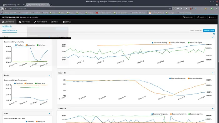This screenshot has height=123, width=219.
Task: Open the Status menu
Action: 55,22
